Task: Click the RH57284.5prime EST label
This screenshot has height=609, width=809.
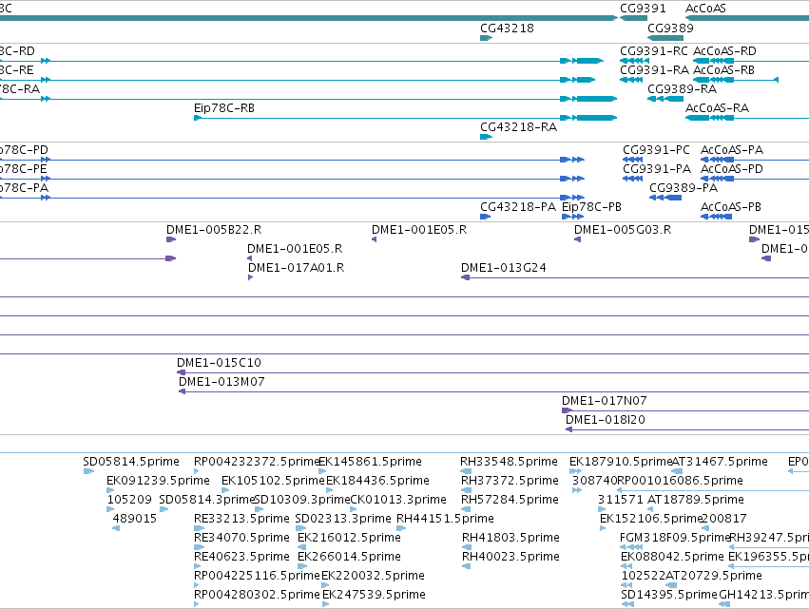Action: click(x=510, y=500)
